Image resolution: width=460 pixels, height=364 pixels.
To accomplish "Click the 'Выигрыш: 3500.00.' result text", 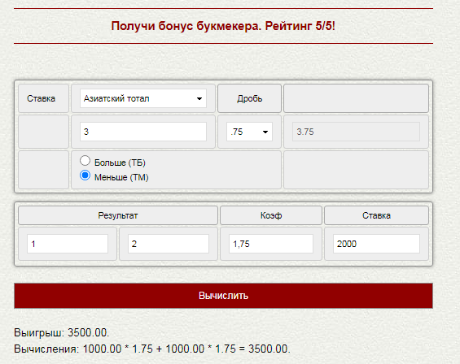I will coord(62,332).
